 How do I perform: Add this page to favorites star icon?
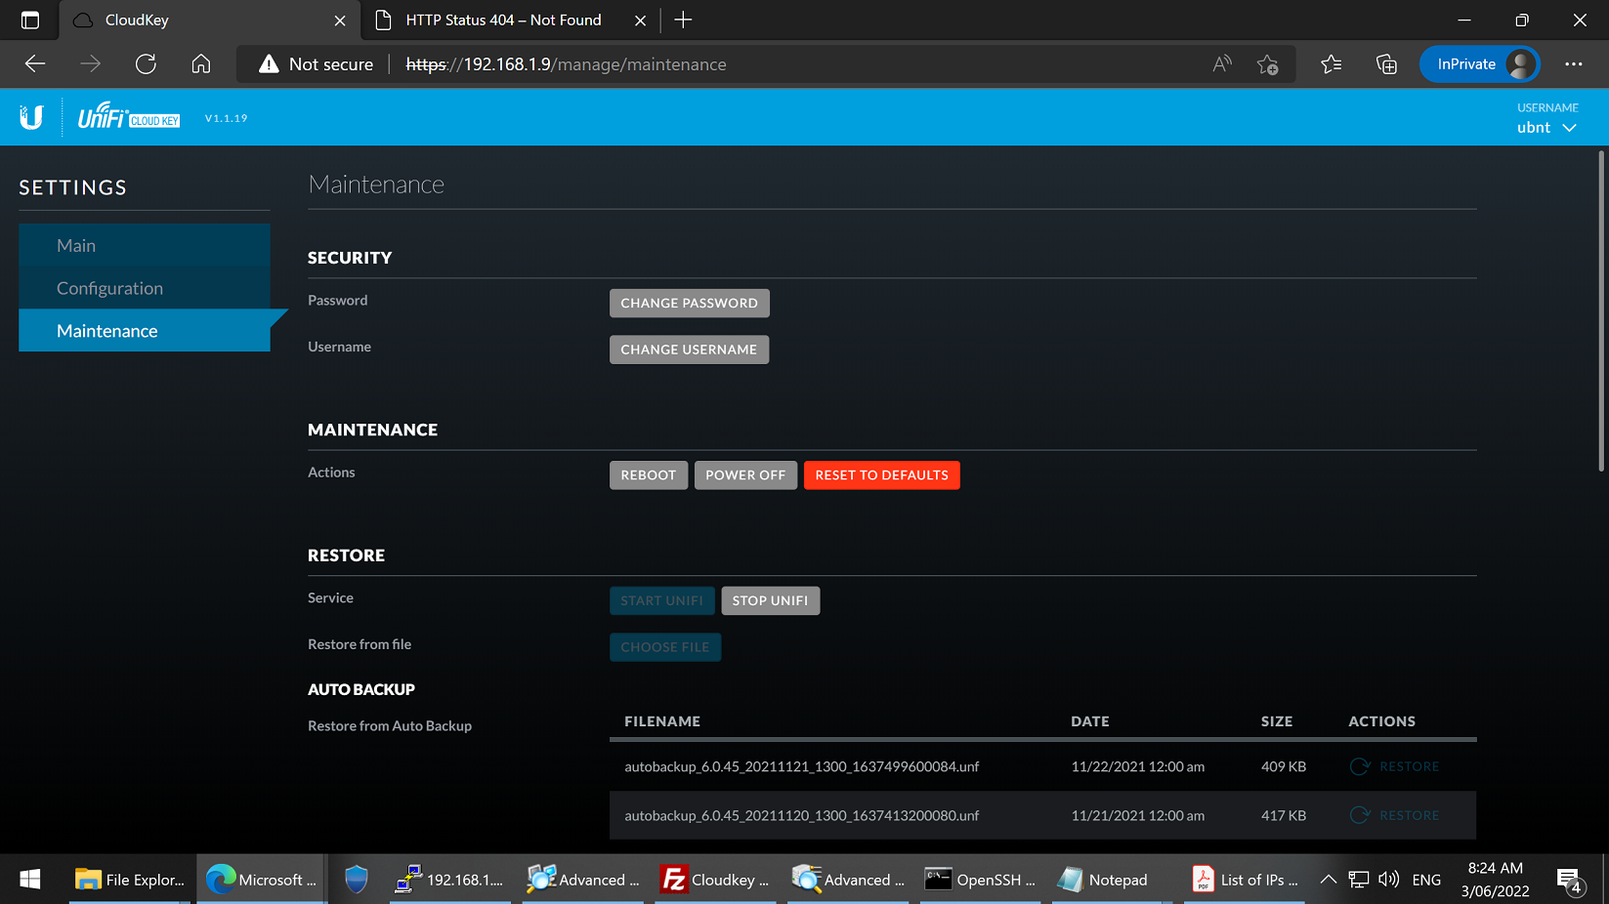[x=1268, y=64]
